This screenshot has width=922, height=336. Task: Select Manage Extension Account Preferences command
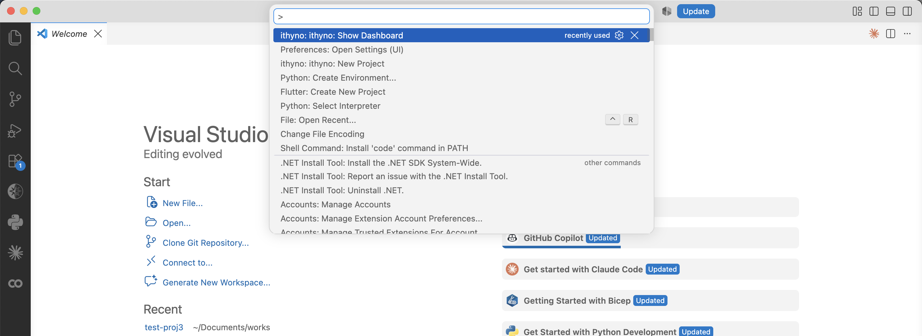pyautogui.click(x=461, y=218)
